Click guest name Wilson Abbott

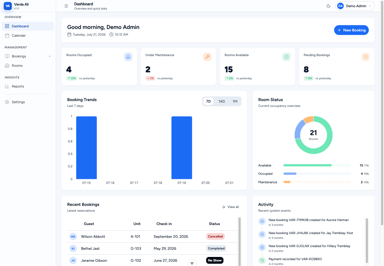pos(93,236)
